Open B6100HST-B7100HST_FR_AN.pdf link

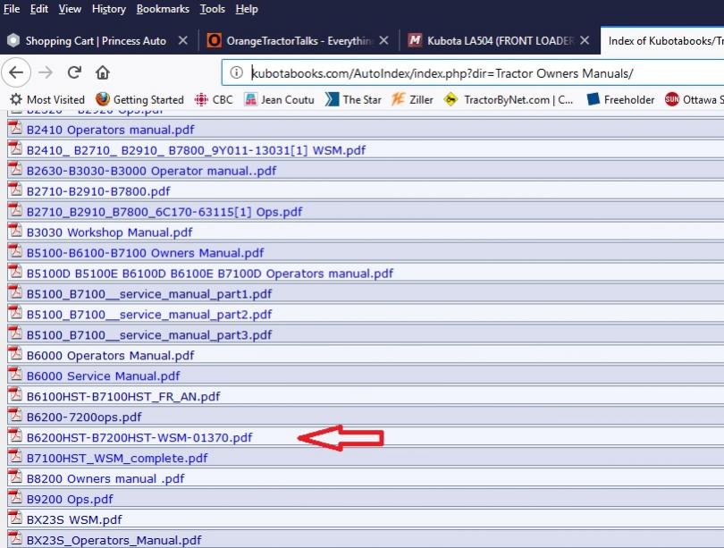123,397
